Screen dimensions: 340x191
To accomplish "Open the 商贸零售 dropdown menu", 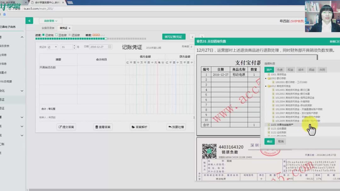I will (x=50, y=20).
